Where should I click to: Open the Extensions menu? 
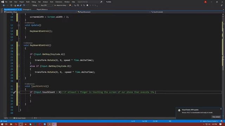[x=59, y=2]
